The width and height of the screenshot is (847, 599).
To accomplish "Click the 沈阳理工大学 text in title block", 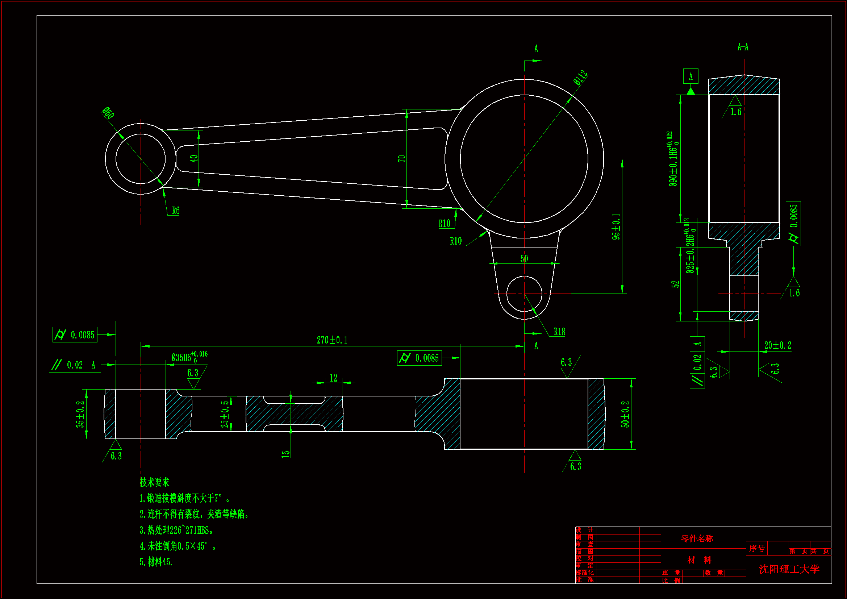I will (789, 569).
